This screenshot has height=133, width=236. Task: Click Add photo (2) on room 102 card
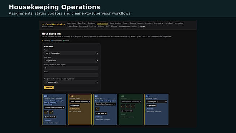click(50, 117)
